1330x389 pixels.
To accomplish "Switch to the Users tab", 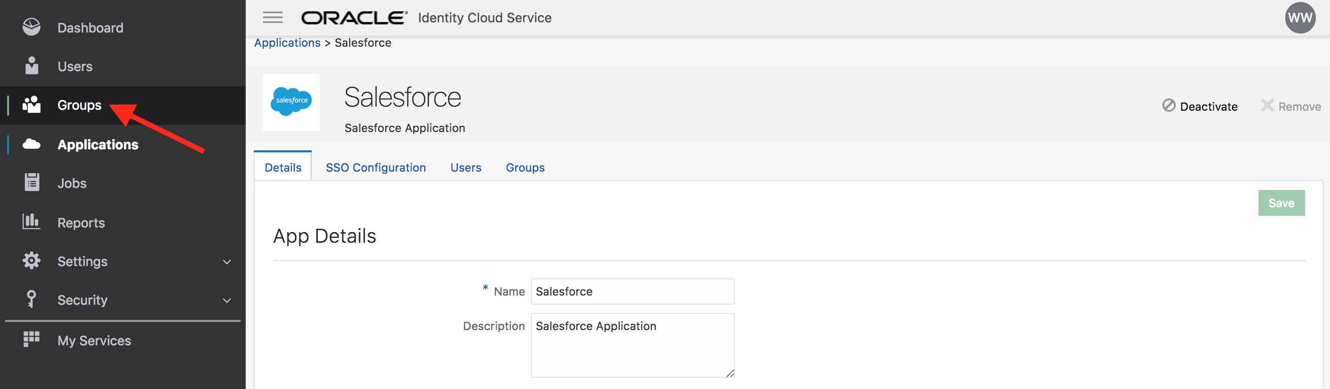I will (465, 168).
